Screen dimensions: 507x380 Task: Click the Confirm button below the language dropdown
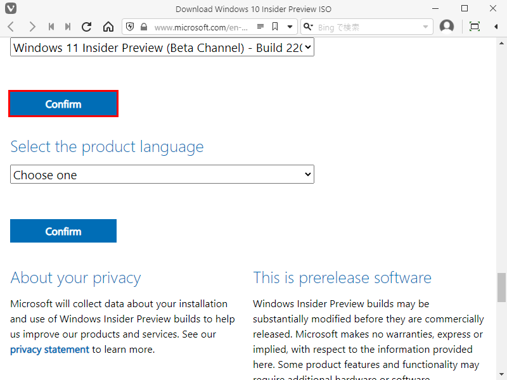(x=63, y=231)
